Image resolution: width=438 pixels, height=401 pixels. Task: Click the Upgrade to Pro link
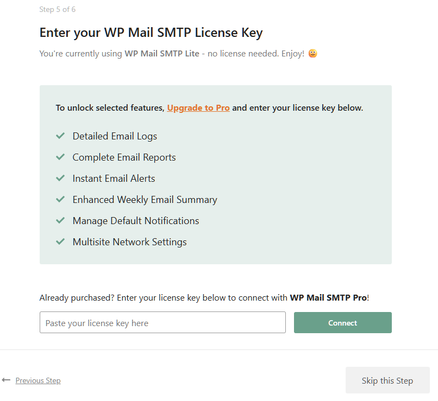[x=198, y=108]
